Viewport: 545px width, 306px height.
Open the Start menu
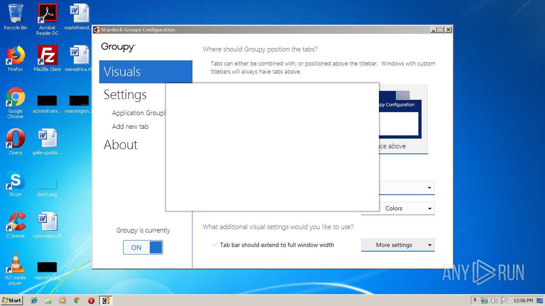tap(11, 300)
